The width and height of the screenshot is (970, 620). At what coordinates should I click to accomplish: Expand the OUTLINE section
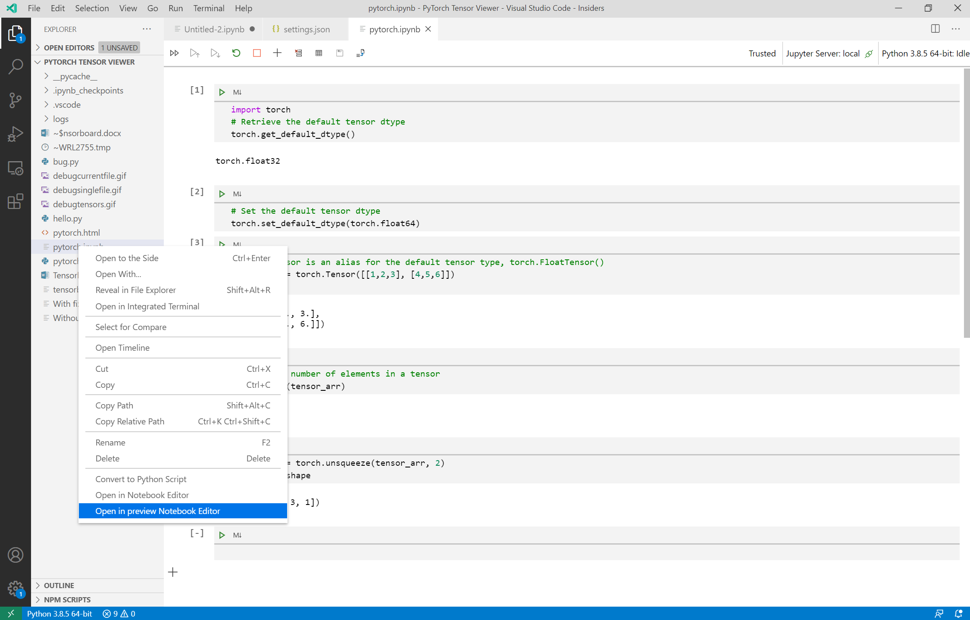pyautogui.click(x=59, y=586)
